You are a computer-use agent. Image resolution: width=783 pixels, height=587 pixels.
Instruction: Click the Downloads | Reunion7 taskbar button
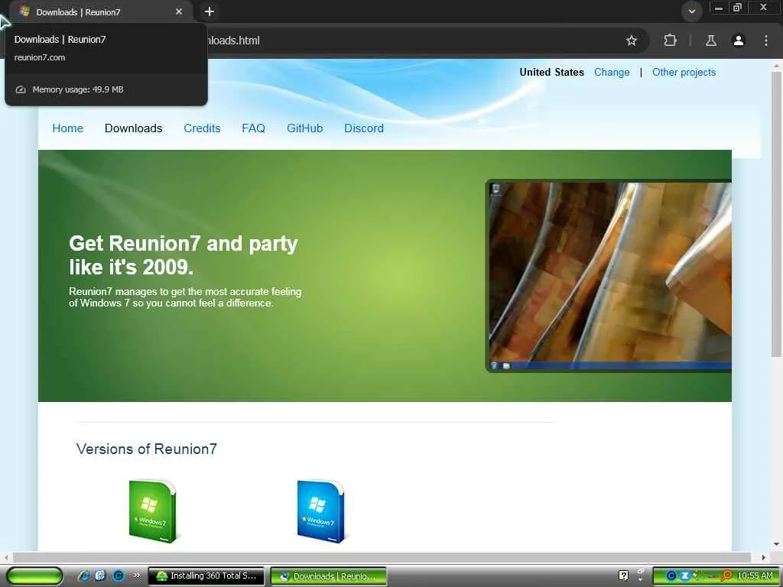click(329, 576)
